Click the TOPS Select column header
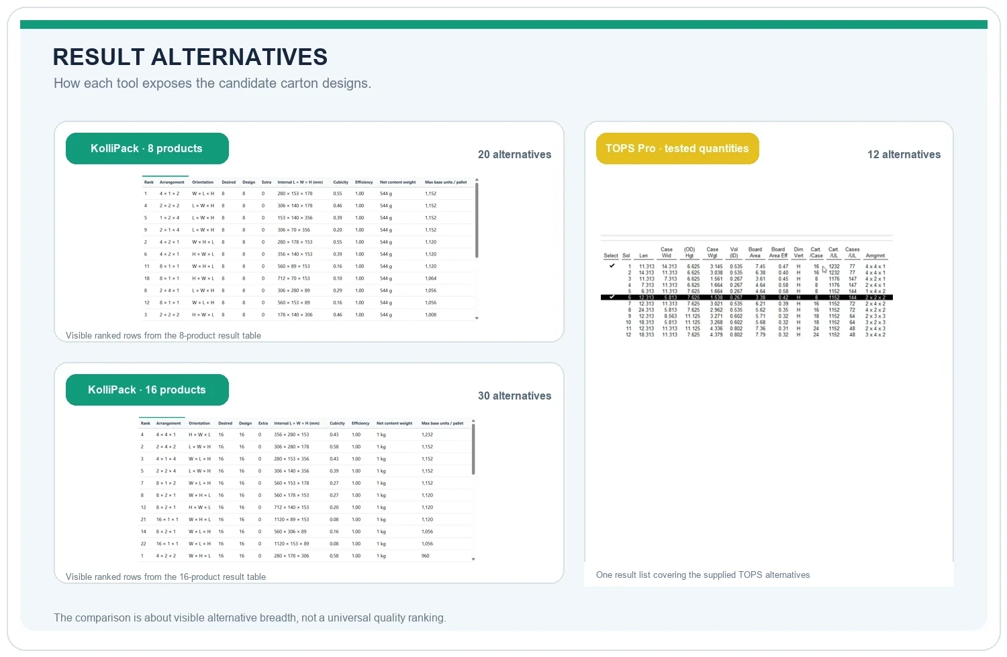 [x=611, y=255]
